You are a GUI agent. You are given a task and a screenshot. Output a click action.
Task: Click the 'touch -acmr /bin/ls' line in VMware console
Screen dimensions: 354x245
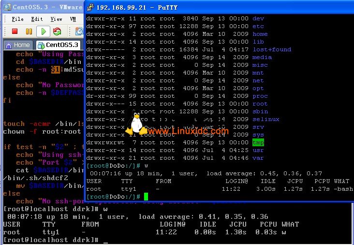(44, 123)
